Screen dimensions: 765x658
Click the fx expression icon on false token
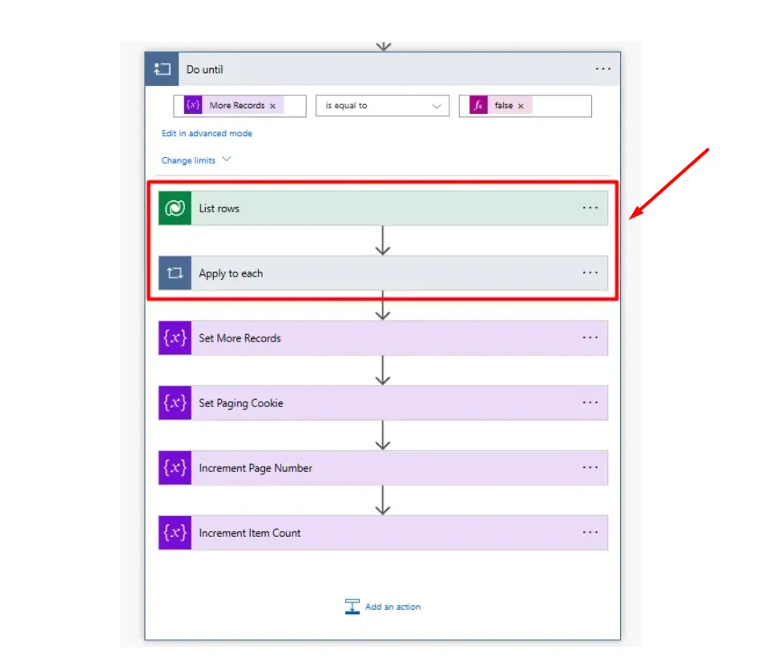[478, 105]
